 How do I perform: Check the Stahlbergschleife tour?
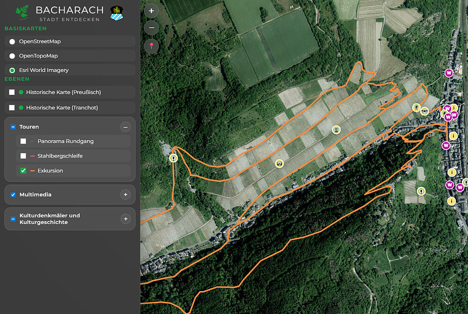23,156
